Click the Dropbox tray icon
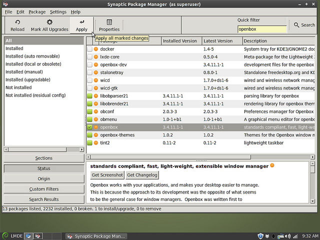This screenshot has width=320, height=240. [267, 236]
